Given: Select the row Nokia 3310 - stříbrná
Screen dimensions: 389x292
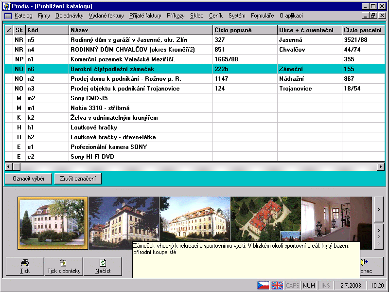Looking at the screenshot, I should pos(141,108).
